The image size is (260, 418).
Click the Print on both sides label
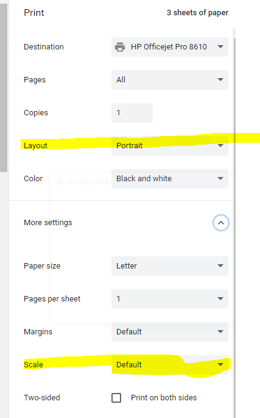coord(164,398)
